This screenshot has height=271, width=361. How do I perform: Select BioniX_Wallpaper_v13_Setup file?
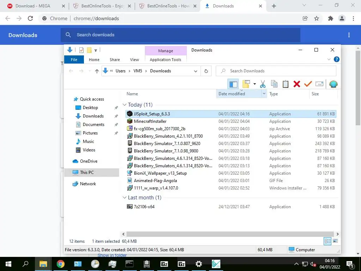[231, 173]
